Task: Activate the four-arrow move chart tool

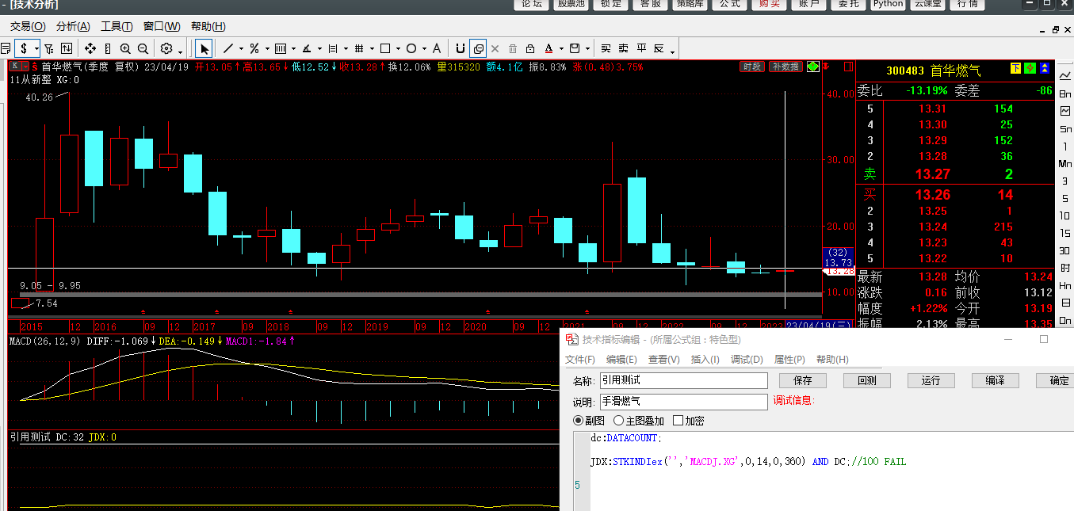Action: coord(90,48)
